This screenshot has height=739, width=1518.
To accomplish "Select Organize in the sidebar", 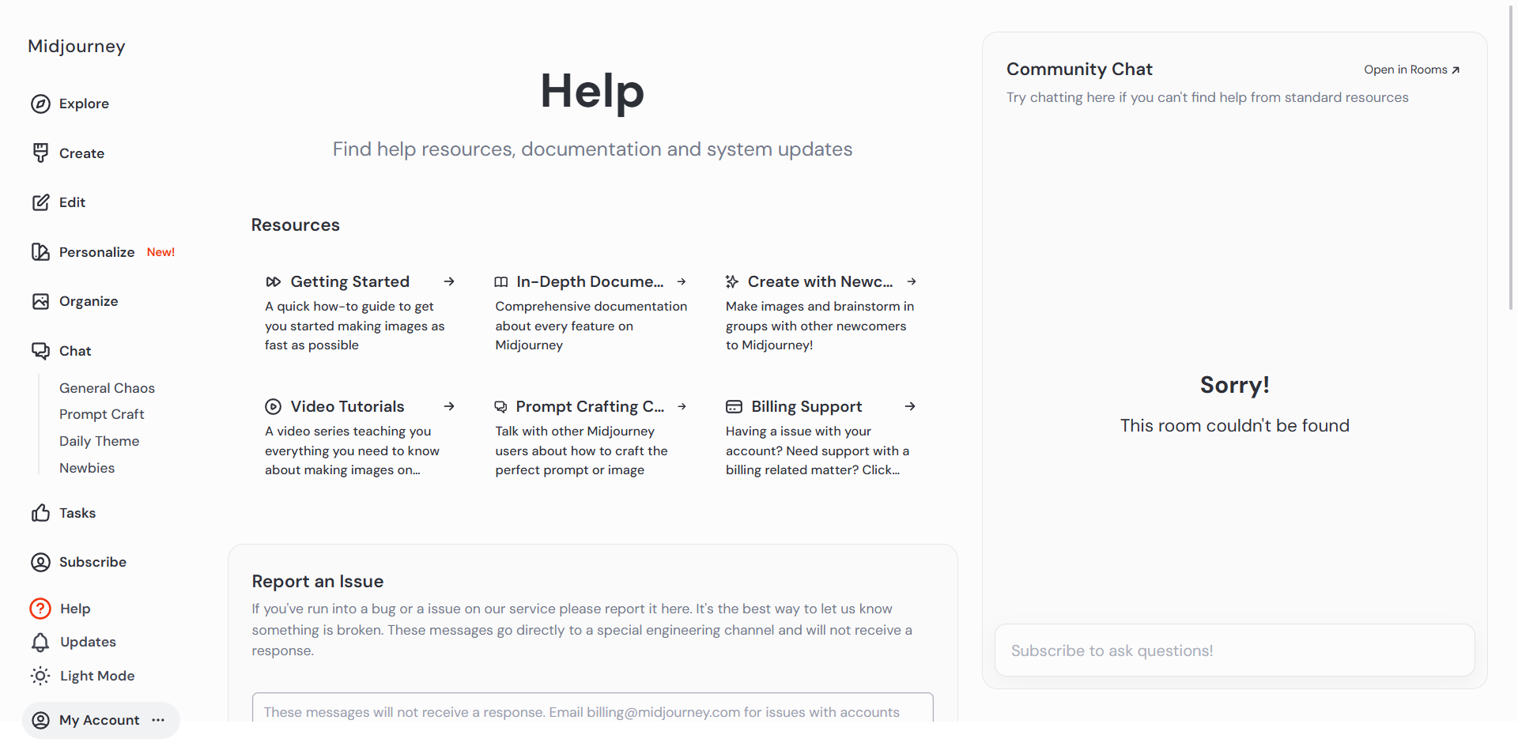I will point(89,301).
